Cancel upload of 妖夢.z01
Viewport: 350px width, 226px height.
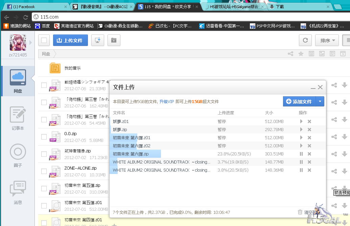(309, 122)
